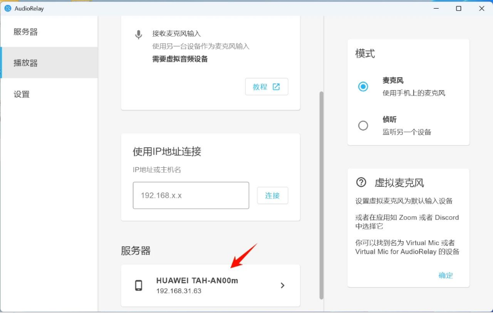Click the 需要虚拟音频设备 bold notice

[x=180, y=59]
